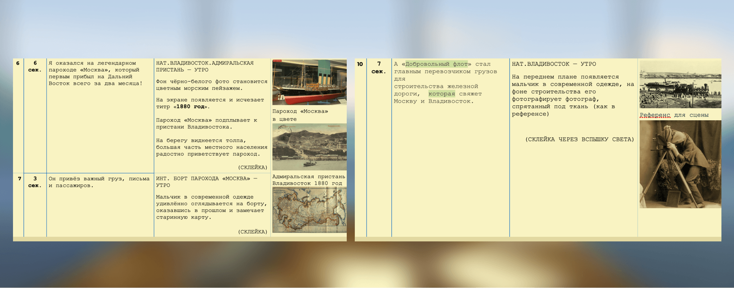Click "(СКЛЕЙКА)" below the old map sentence
The height and width of the screenshot is (288, 734).
coord(253,232)
